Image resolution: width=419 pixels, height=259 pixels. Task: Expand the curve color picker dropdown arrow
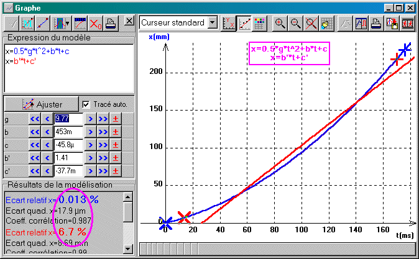pyautogui.click(x=67, y=24)
